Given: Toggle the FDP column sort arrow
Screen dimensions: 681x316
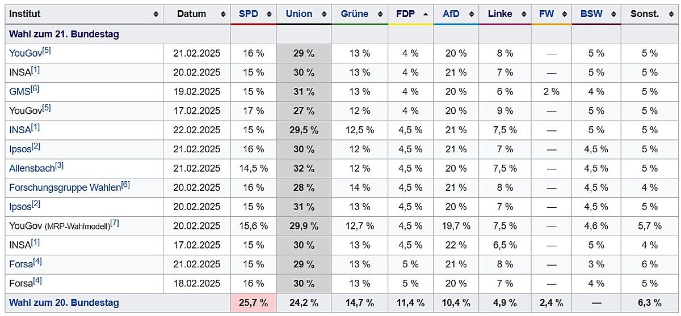Looking at the screenshot, I should coord(426,14).
